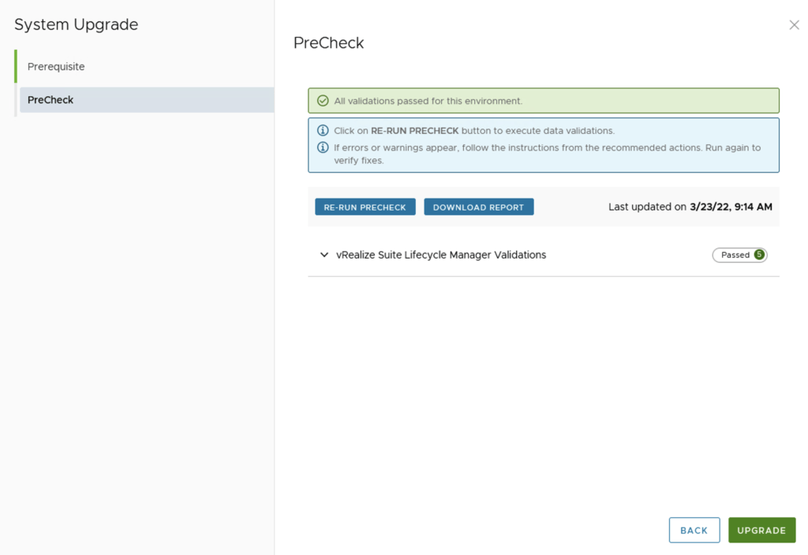Click the green circle showing count 5
The width and height of the screenshot is (808, 555).
coord(759,255)
